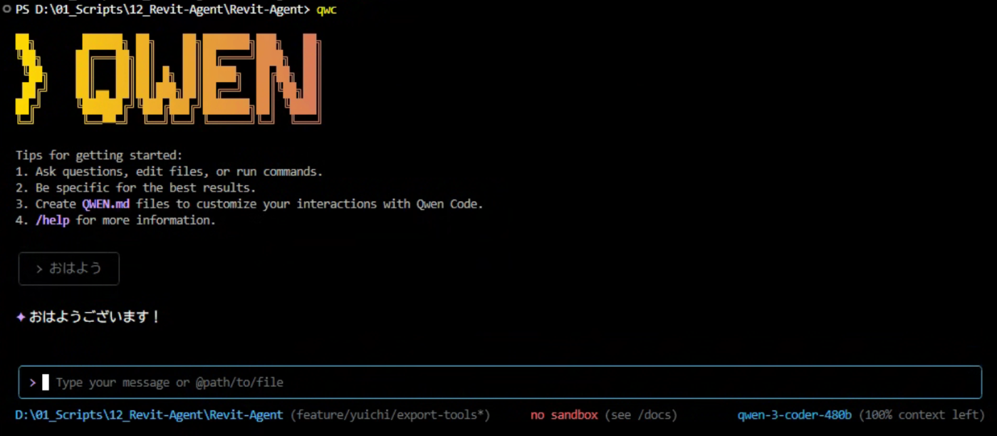Click tip 1 'Ask questions, edit files' line
997x436 pixels.
(169, 172)
